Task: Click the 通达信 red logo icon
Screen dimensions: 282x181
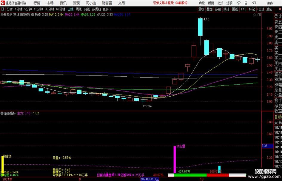Action: coord(3,3)
